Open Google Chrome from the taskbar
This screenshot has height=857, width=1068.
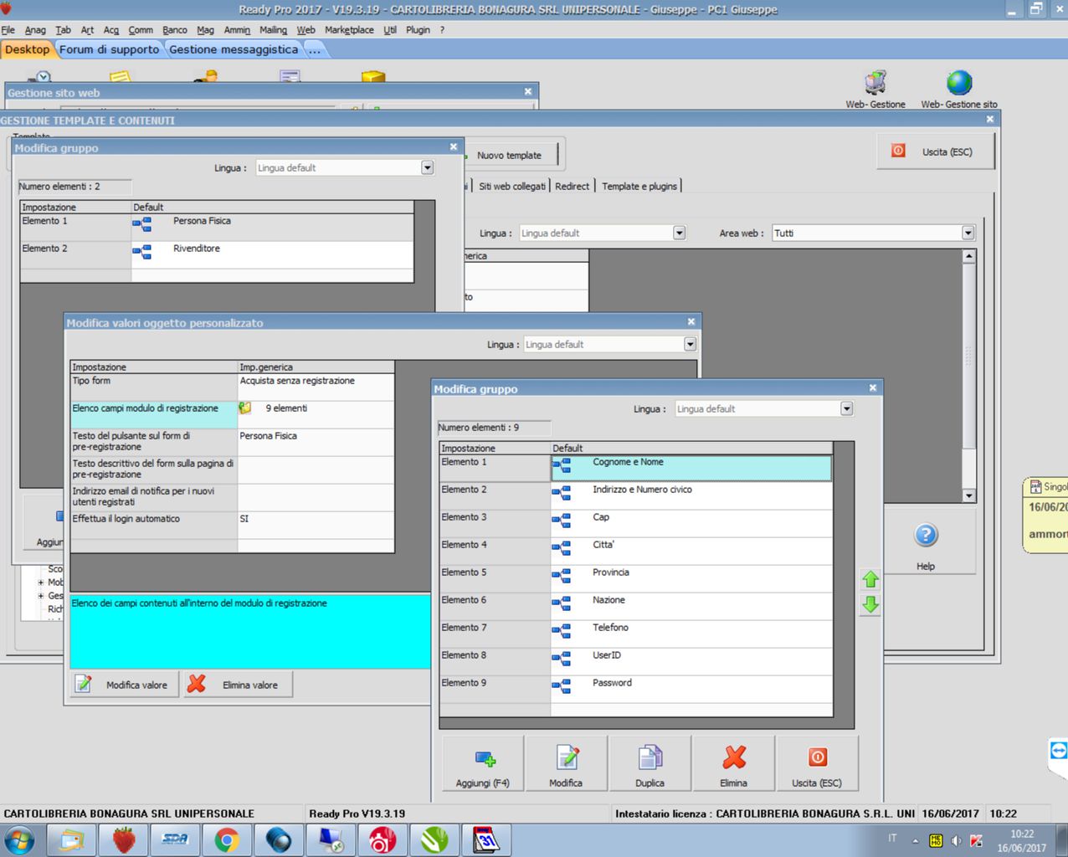coord(227,839)
